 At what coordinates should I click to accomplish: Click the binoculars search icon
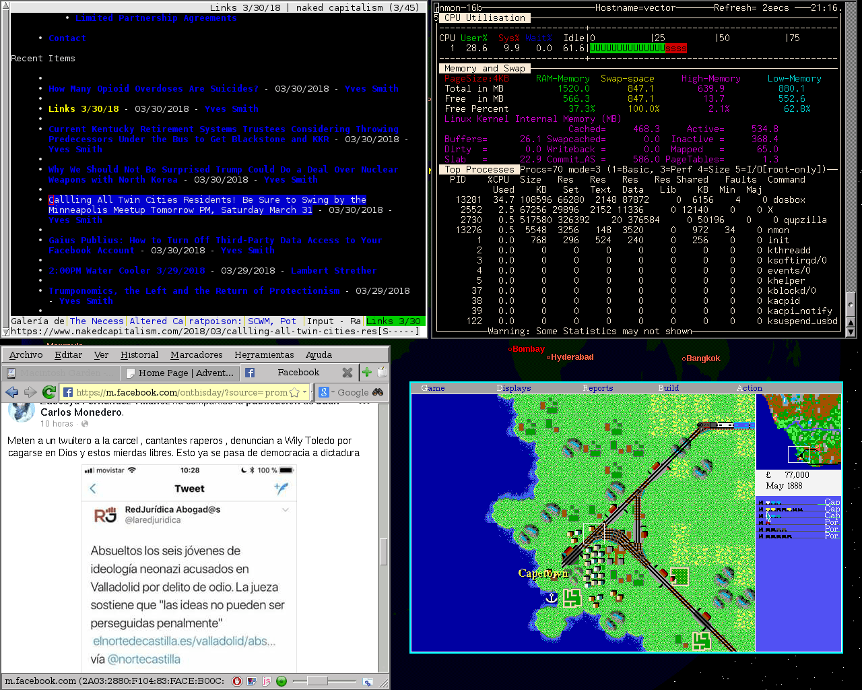pos(378,392)
